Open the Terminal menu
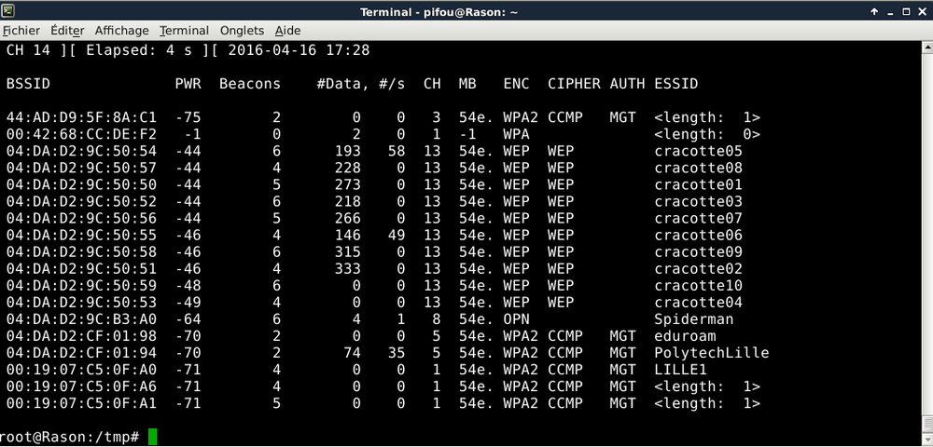 pyautogui.click(x=184, y=31)
